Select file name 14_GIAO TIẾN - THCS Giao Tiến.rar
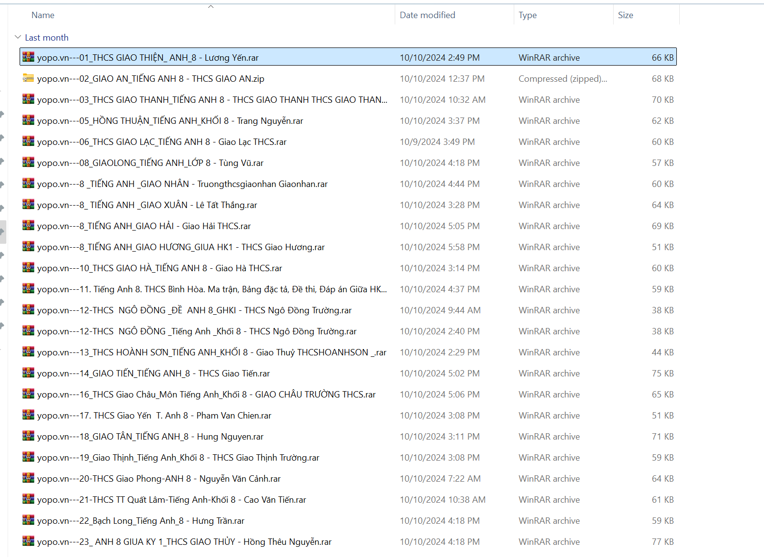The image size is (764, 560). [154, 373]
